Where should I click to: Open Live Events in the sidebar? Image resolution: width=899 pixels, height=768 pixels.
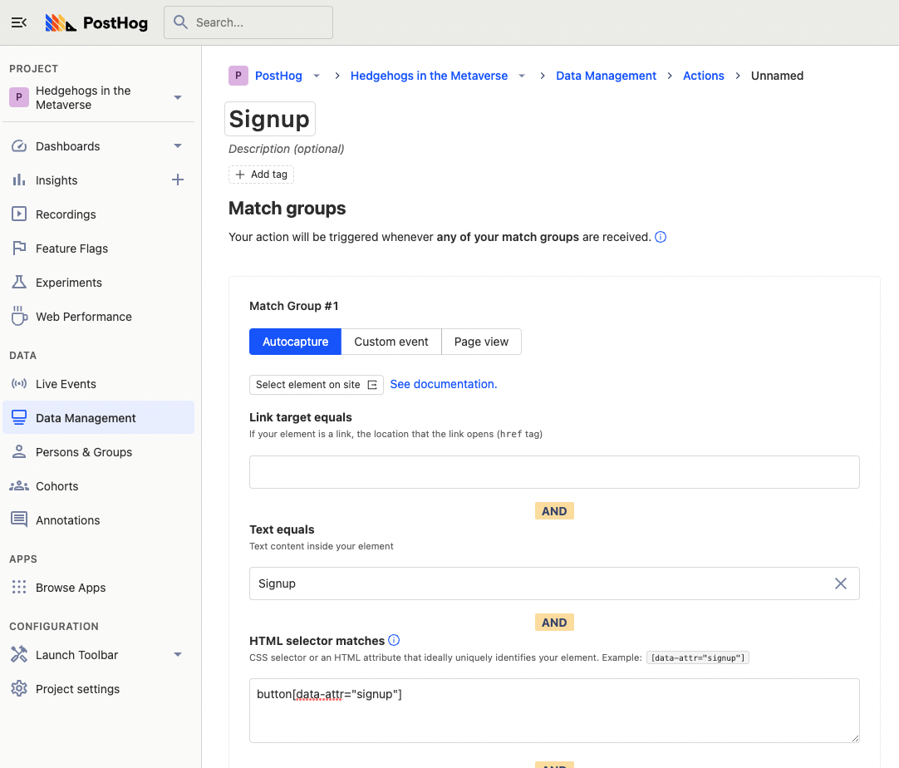click(66, 384)
